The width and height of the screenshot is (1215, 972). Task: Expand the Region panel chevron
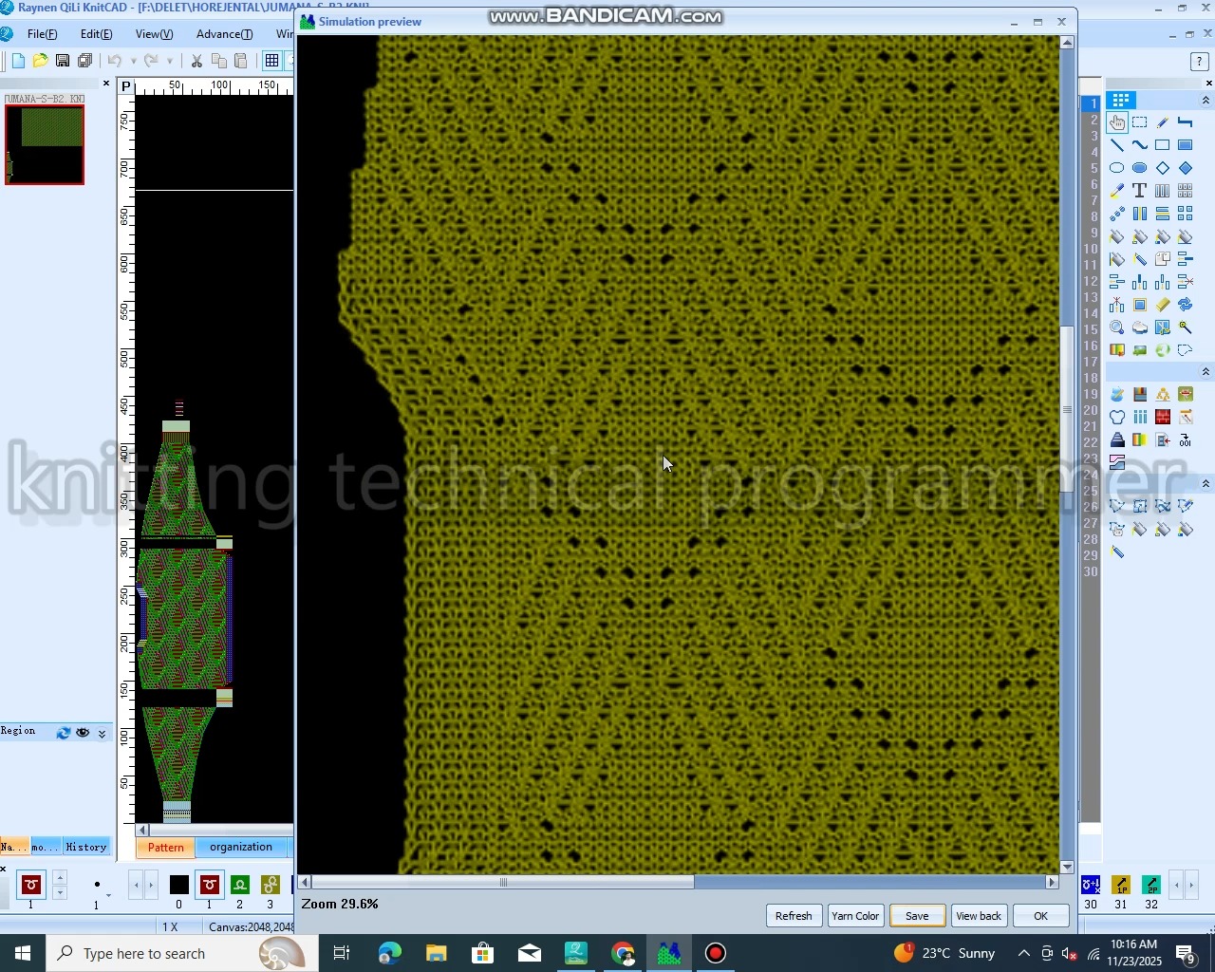pyautogui.click(x=103, y=734)
